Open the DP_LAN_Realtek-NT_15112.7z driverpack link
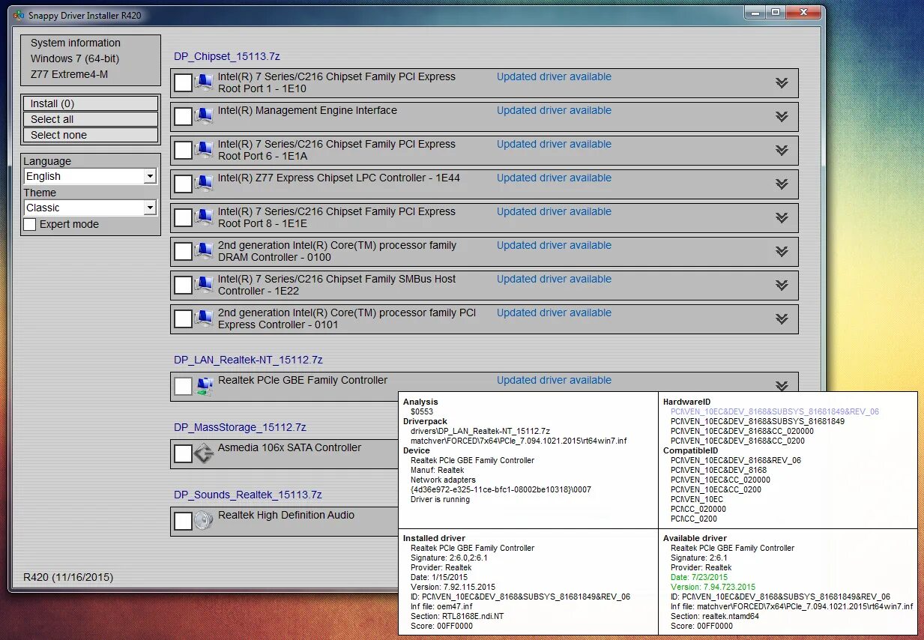Screen dimensions: 924x640 pyautogui.click(x=248, y=360)
